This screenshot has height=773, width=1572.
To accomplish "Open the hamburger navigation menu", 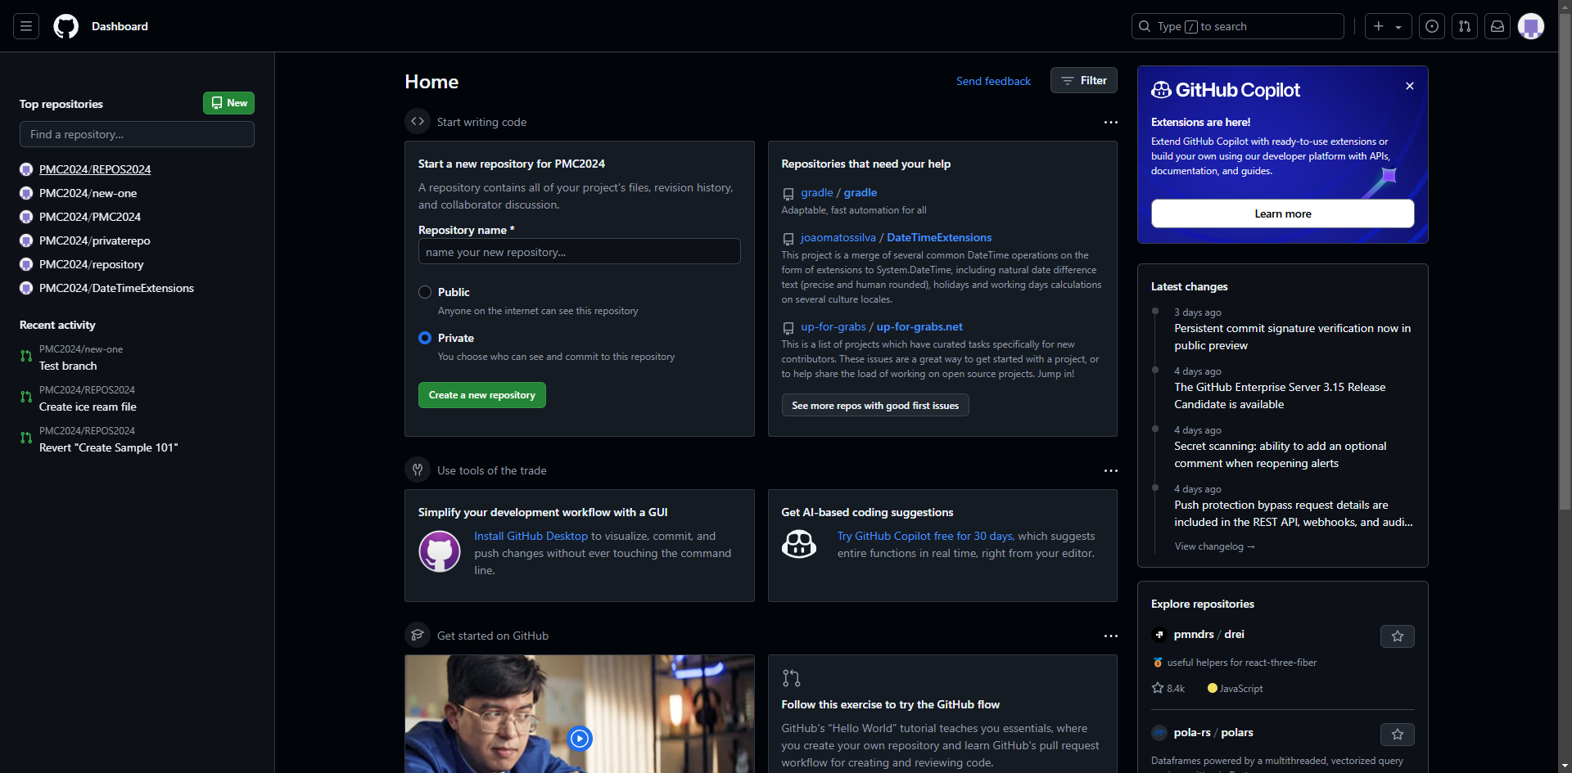I will coord(26,26).
